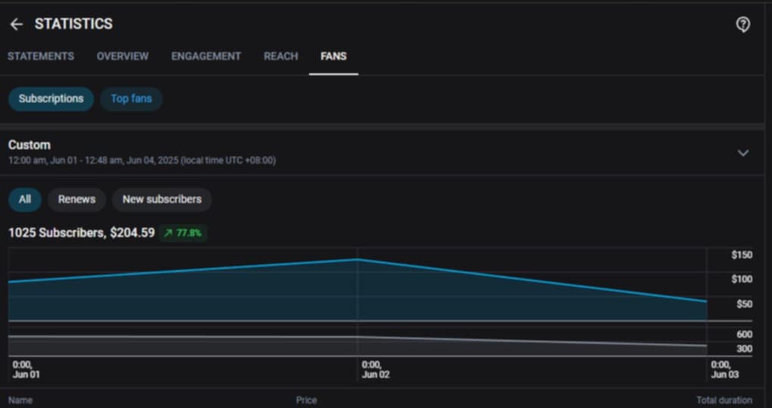Image resolution: width=772 pixels, height=408 pixels.
Task: Click the green 77.8% growth badge
Action: coord(183,233)
